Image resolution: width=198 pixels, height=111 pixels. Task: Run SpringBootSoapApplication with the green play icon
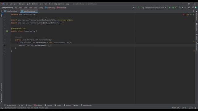[x=170, y=7]
